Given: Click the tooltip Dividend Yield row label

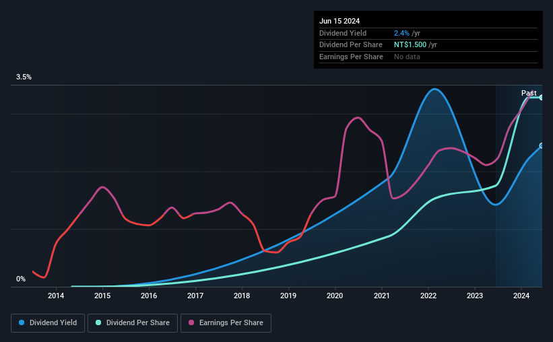Looking at the screenshot, I should tap(343, 33).
